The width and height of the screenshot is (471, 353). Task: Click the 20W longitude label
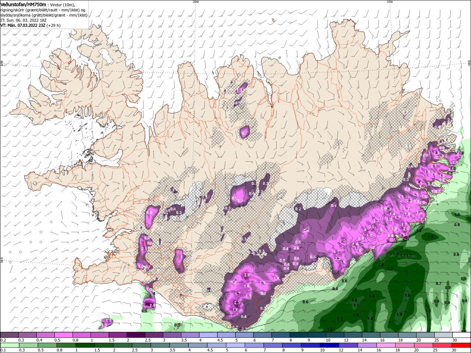click(x=196, y=2)
